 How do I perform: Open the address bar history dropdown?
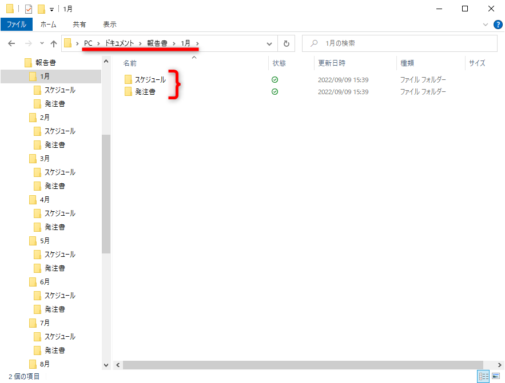tap(269, 44)
